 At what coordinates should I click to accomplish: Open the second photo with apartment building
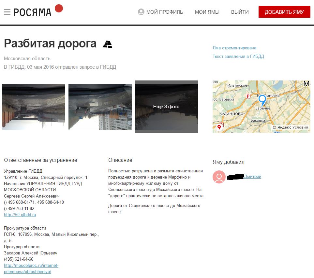100,107
